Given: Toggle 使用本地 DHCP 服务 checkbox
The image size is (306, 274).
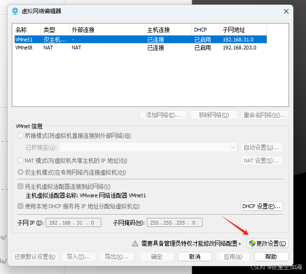Looking at the screenshot, I should click(x=20, y=206).
